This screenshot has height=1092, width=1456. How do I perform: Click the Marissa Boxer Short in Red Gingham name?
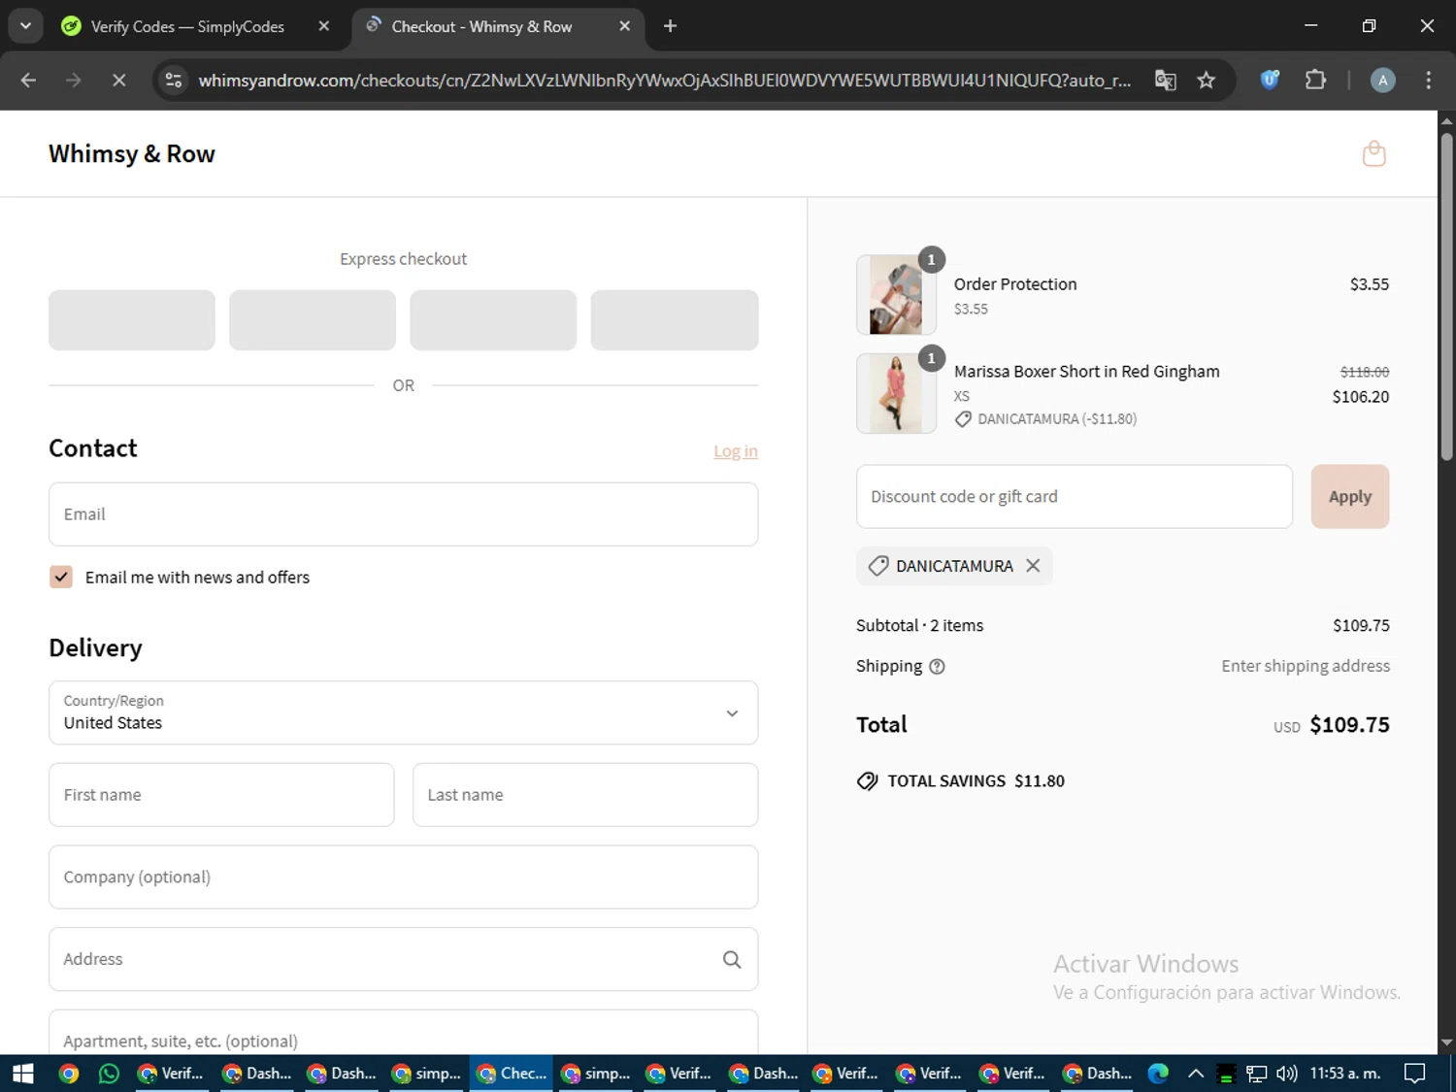[x=1086, y=372]
